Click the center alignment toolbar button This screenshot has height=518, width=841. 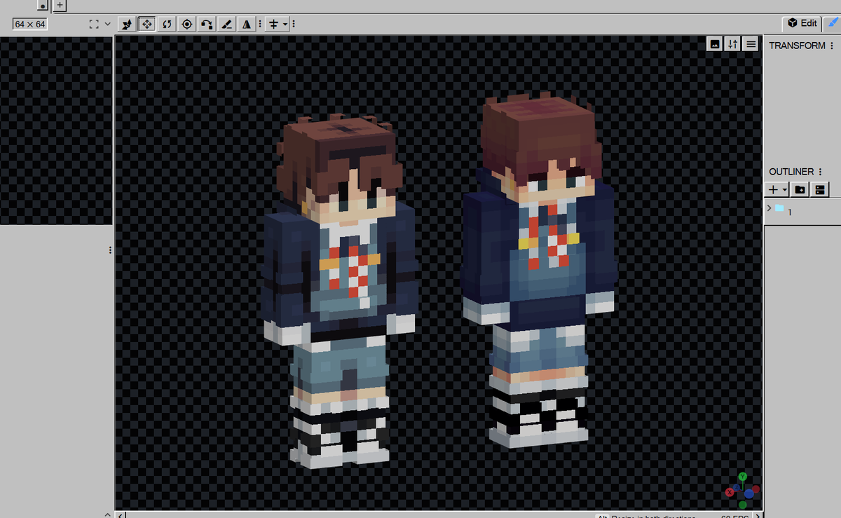point(274,24)
